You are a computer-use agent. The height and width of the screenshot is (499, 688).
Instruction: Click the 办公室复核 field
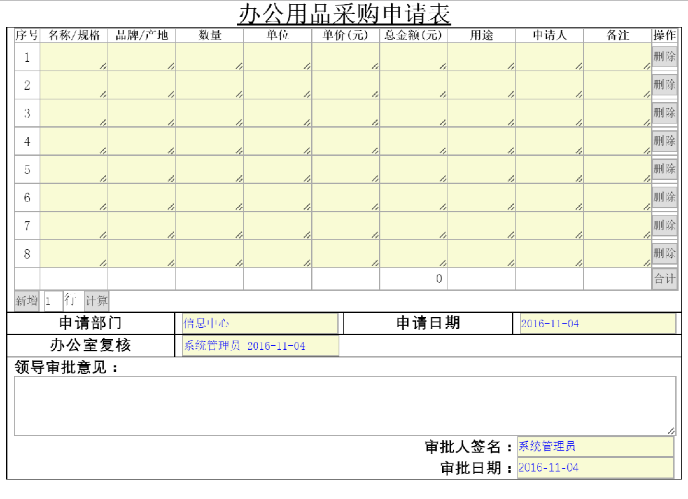tap(260, 346)
